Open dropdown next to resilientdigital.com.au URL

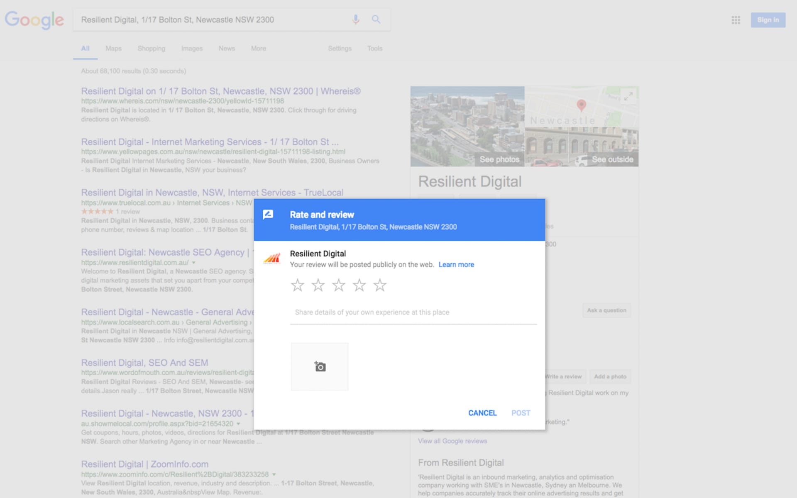coord(193,263)
